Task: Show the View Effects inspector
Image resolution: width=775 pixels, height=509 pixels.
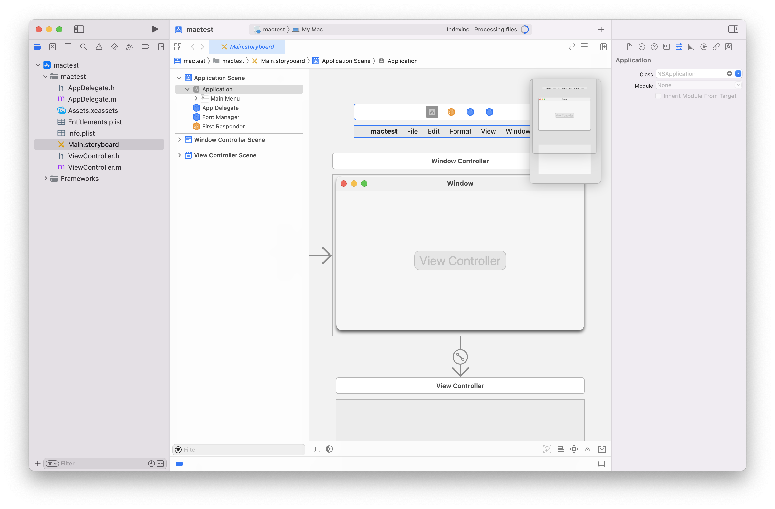Action: tap(729, 47)
